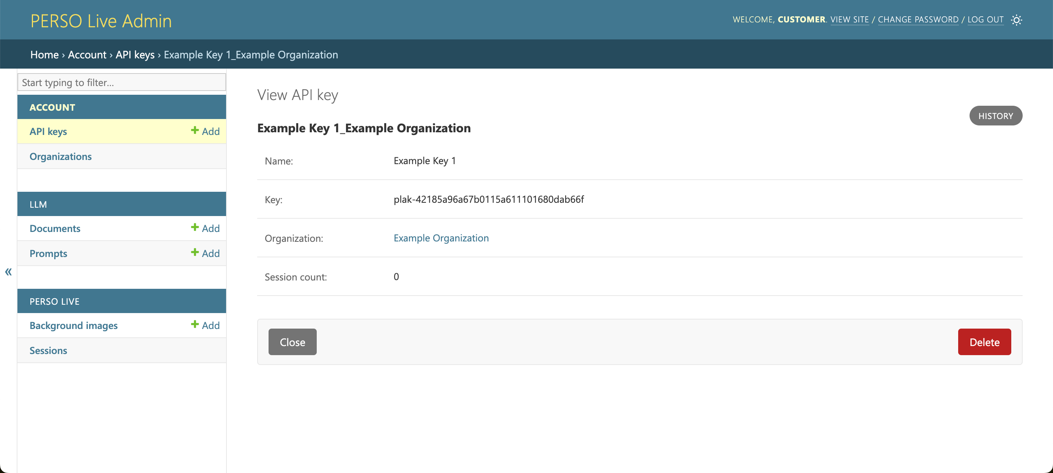Add a new Document using the plus icon
The width and height of the screenshot is (1053, 473).
(204, 228)
